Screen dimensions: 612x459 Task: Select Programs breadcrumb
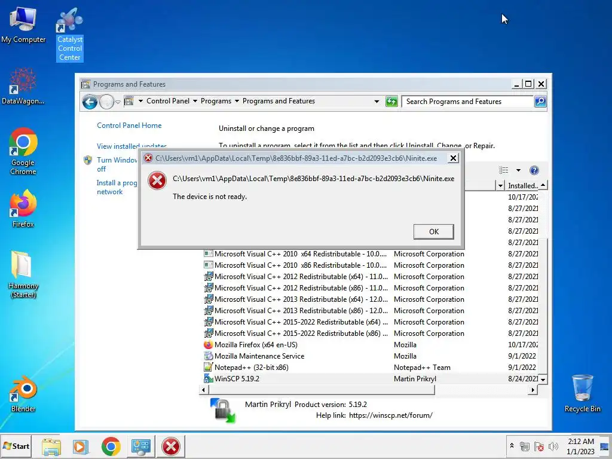[x=216, y=101]
